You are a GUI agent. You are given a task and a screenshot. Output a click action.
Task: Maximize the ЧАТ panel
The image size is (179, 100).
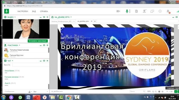(44, 61)
